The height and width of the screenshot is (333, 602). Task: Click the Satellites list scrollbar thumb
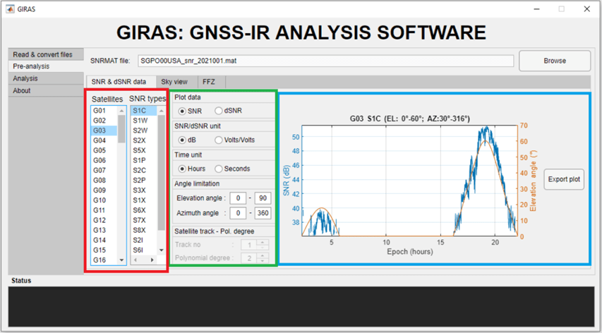pyautogui.click(x=121, y=129)
